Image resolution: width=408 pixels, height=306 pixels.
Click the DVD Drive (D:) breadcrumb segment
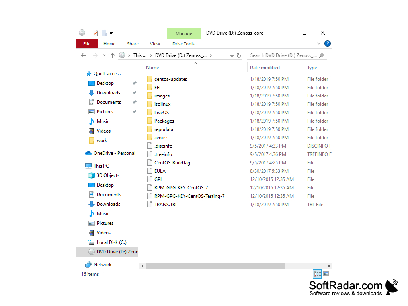pos(181,55)
